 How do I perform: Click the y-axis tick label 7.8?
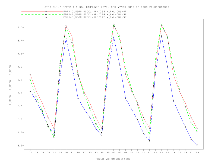tap(20, 54)
